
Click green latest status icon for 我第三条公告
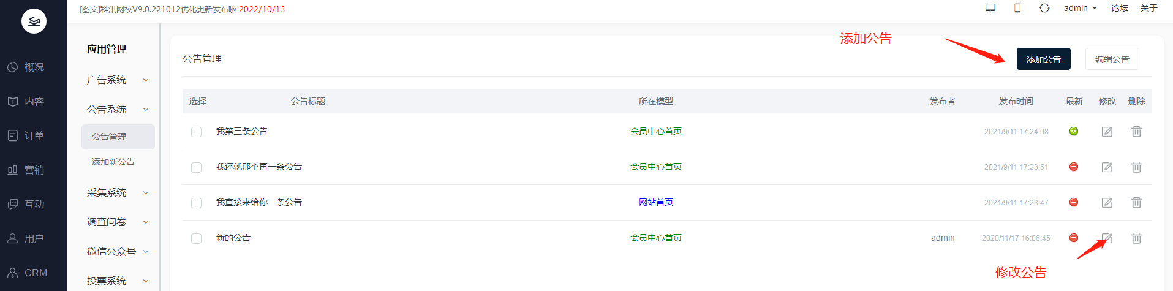click(x=1074, y=131)
